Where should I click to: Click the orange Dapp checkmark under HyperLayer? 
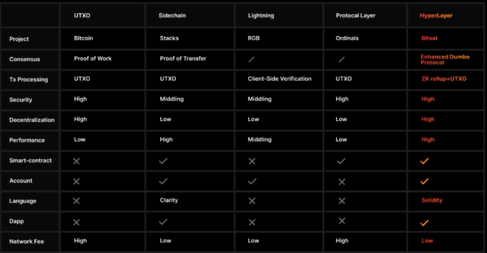tap(424, 223)
